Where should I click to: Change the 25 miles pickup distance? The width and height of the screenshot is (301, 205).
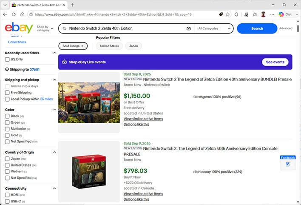46,99
